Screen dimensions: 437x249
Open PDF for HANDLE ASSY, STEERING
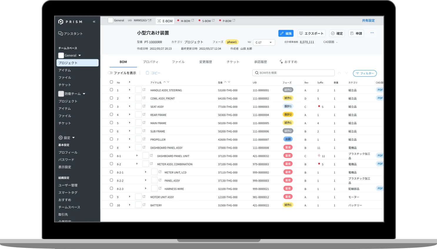(380, 90)
